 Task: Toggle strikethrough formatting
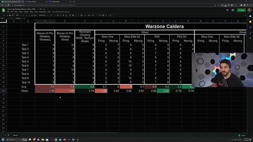(x=63, y=15)
